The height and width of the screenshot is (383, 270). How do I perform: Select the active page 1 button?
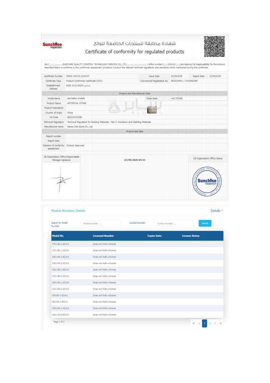[x=204, y=323]
